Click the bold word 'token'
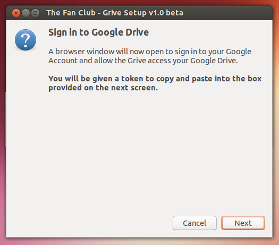This screenshot has width=279, height=245. 132,79
